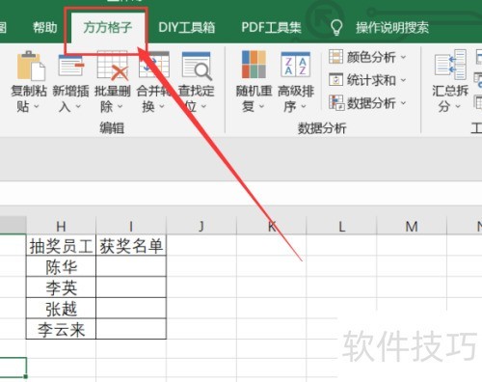482x382 pixels.
Task: Expand the 查找定位 dropdown arrow
Action: point(203,106)
